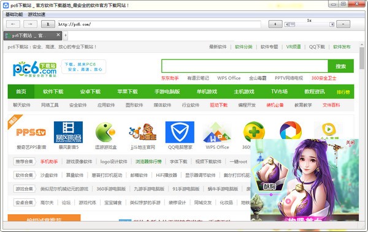The image size is (368, 232).
Task: Select 首页 in green navigation bar
Action: [x=21, y=91]
